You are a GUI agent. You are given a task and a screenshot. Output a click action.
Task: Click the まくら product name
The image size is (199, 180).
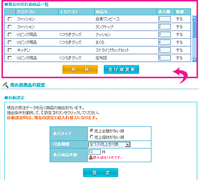pyautogui.click(x=100, y=42)
